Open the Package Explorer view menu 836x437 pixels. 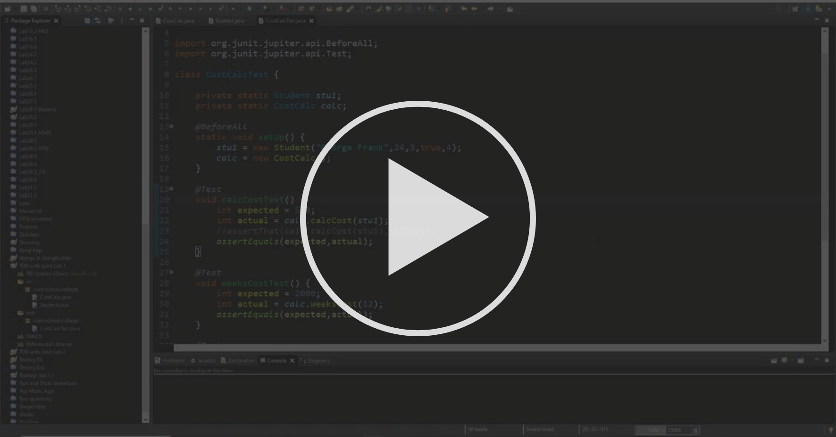tap(122, 21)
